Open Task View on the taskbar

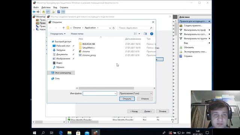coord(52,133)
